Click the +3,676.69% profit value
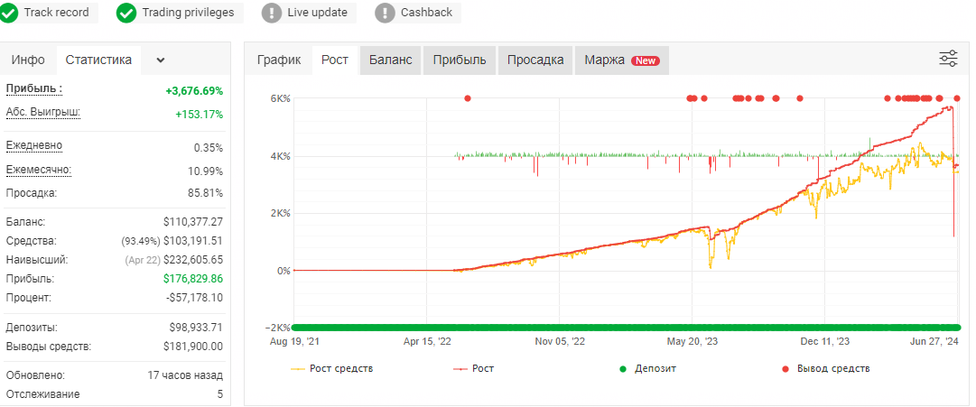976x407 pixels. tap(194, 91)
